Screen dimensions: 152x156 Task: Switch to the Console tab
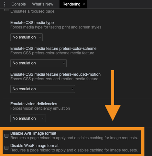(18, 4)
